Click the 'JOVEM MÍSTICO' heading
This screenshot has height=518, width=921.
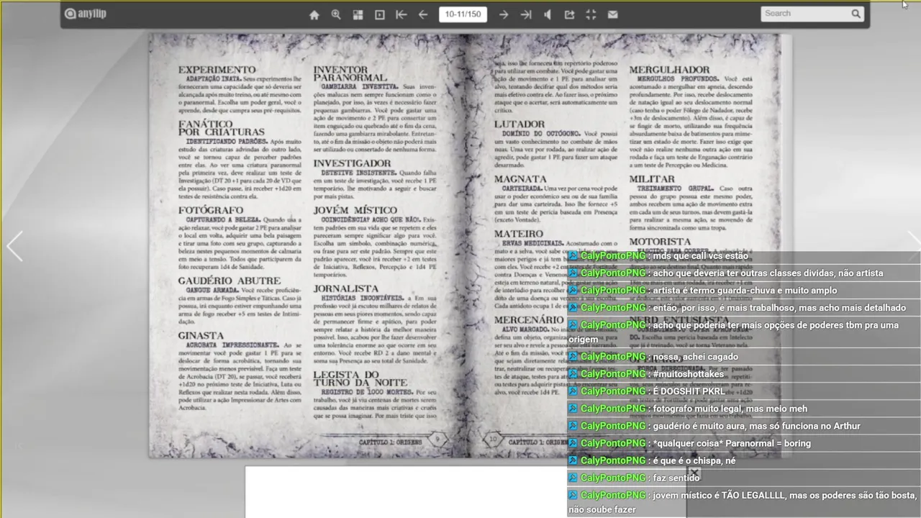pyautogui.click(x=355, y=210)
